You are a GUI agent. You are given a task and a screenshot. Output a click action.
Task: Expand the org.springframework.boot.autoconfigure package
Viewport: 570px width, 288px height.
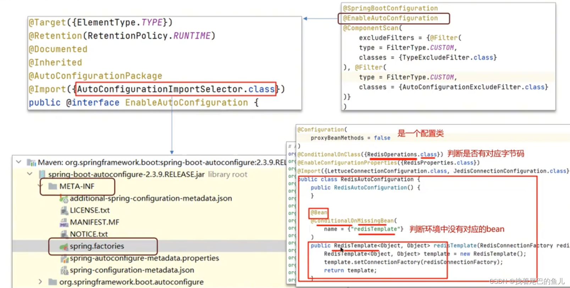point(40,282)
